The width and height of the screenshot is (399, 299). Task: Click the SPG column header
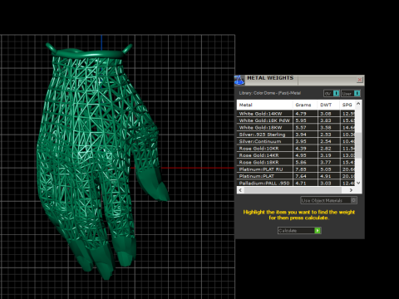(347, 105)
